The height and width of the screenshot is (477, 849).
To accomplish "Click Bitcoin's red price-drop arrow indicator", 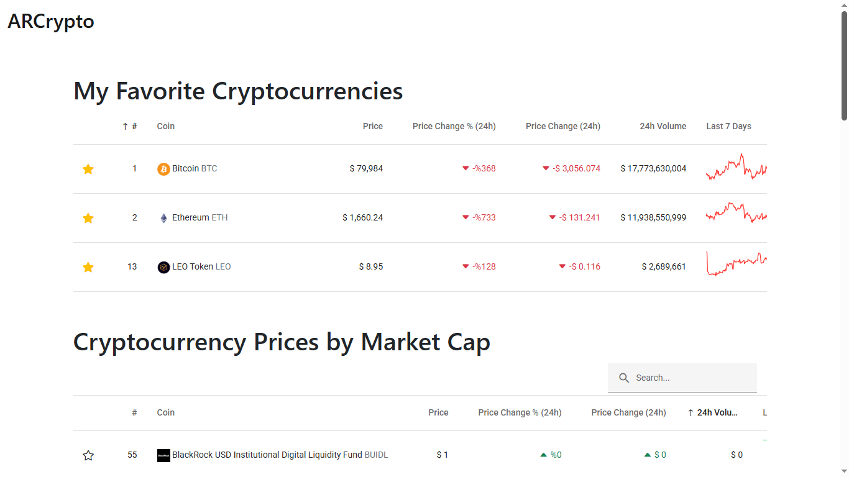I will click(x=466, y=168).
